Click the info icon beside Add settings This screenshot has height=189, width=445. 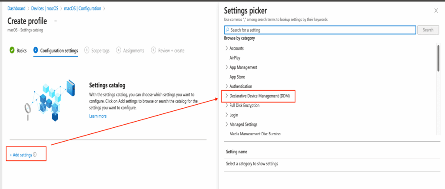point(35,155)
